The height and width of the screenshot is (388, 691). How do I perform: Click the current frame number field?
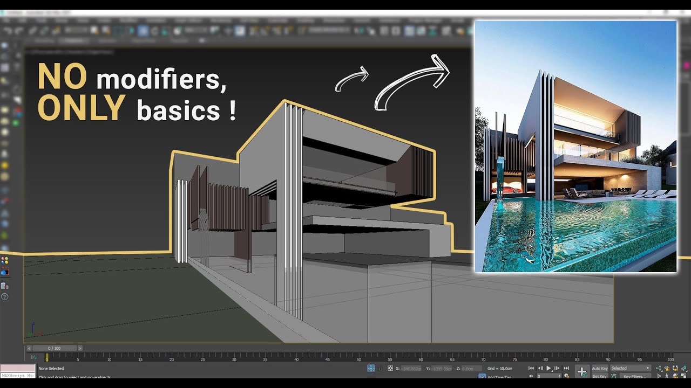549,376
